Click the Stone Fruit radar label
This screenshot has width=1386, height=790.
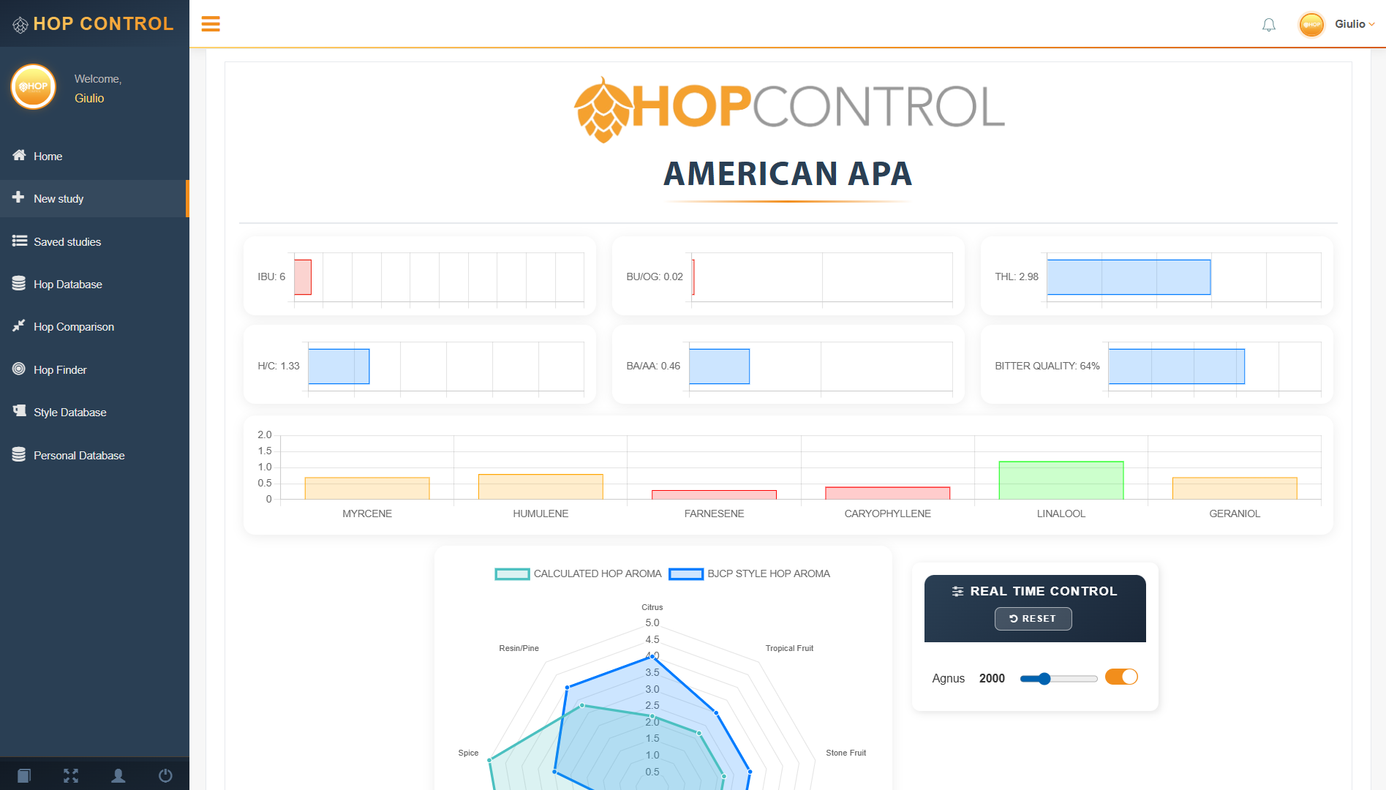coord(845,753)
